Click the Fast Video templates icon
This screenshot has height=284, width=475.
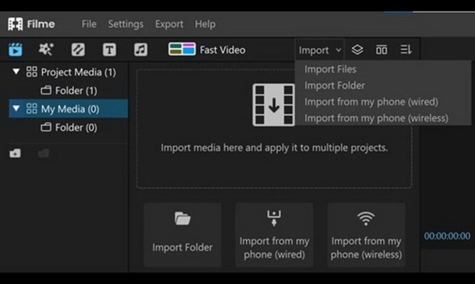tap(182, 49)
